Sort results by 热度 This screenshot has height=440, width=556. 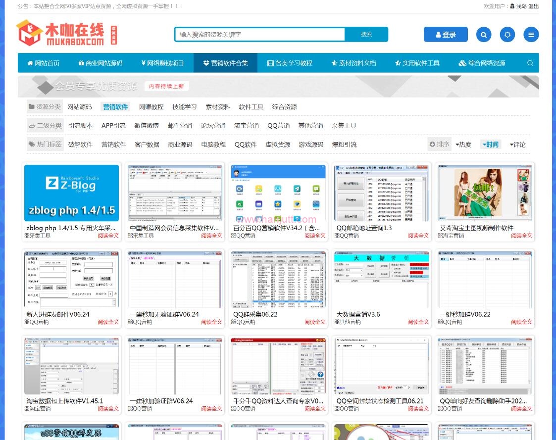click(463, 145)
